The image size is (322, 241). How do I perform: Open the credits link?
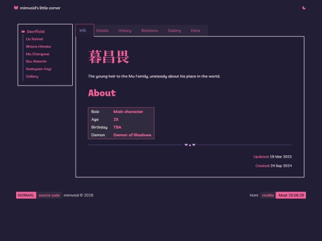268,195
